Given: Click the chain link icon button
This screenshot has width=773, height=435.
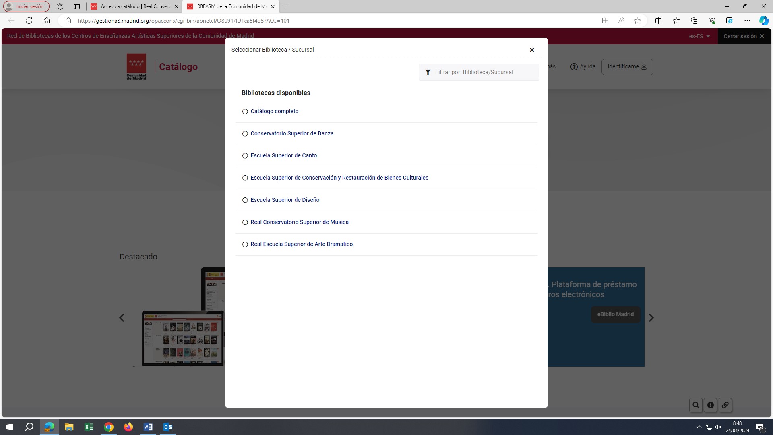Looking at the screenshot, I should coord(725,405).
